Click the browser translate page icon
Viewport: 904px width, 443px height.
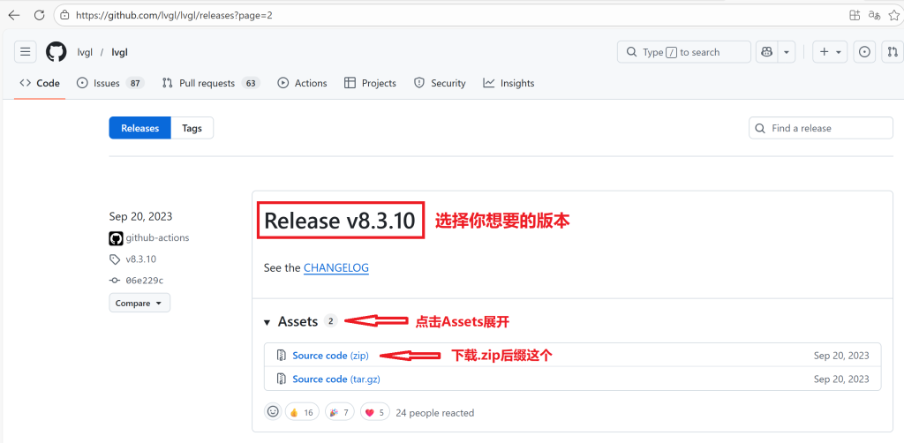coord(874,15)
